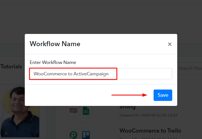
Task: Click the Workflow Name dialog title
Action: point(55,44)
